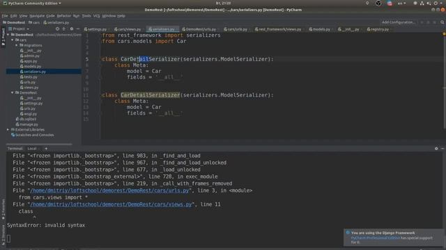Click the orange inspection indicator in editor
Viewport: 446px width, 250px height.
click(x=444, y=34)
